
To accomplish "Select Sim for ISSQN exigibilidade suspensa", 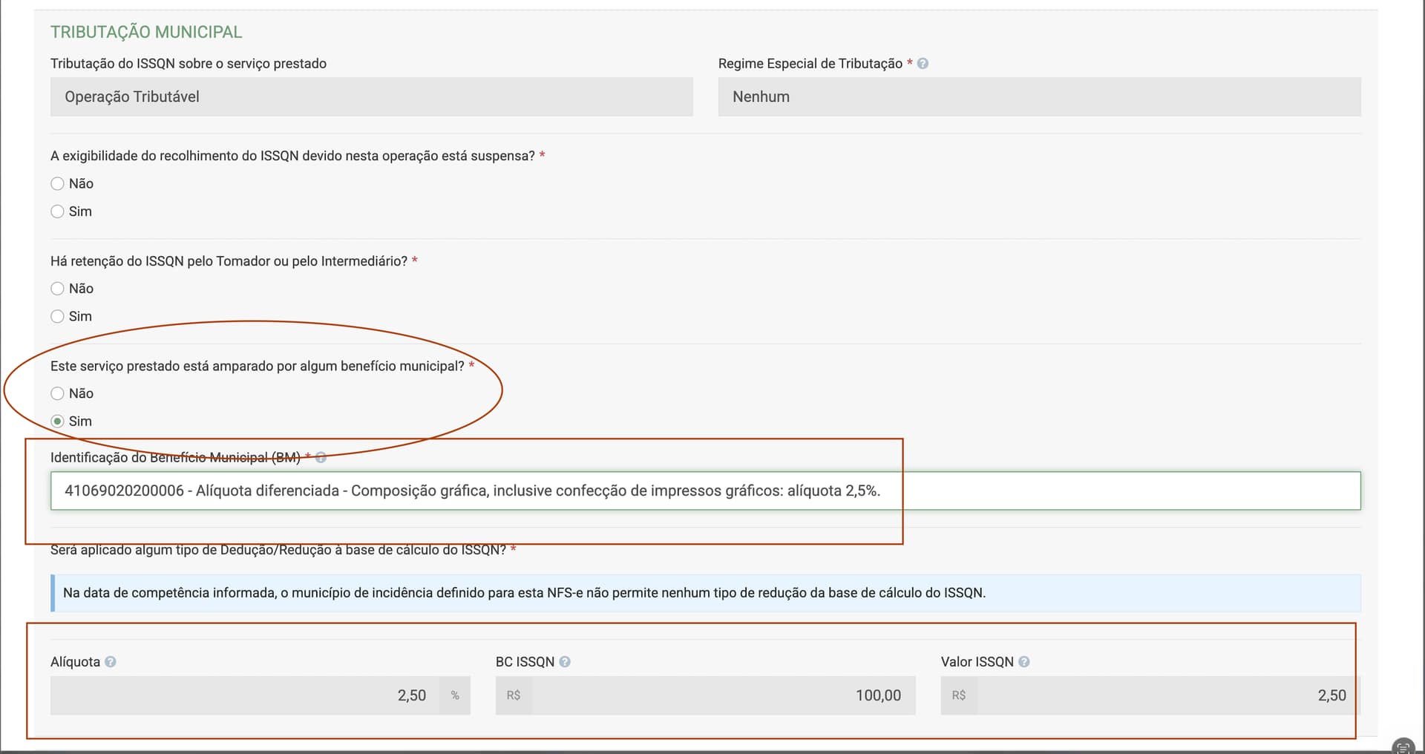I will pyautogui.click(x=57, y=212).
